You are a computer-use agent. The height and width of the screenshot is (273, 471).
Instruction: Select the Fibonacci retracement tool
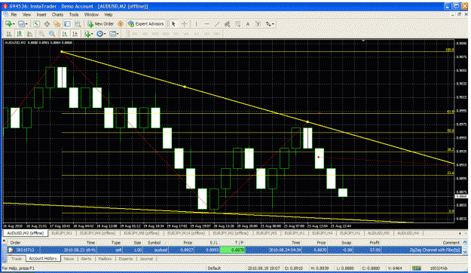(237, 24)
